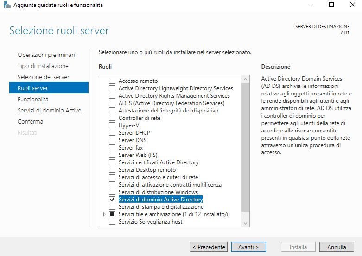This screenshot has width=362, height=256.
Task: Select the Accesso remoto label
Action: point(138,81)
